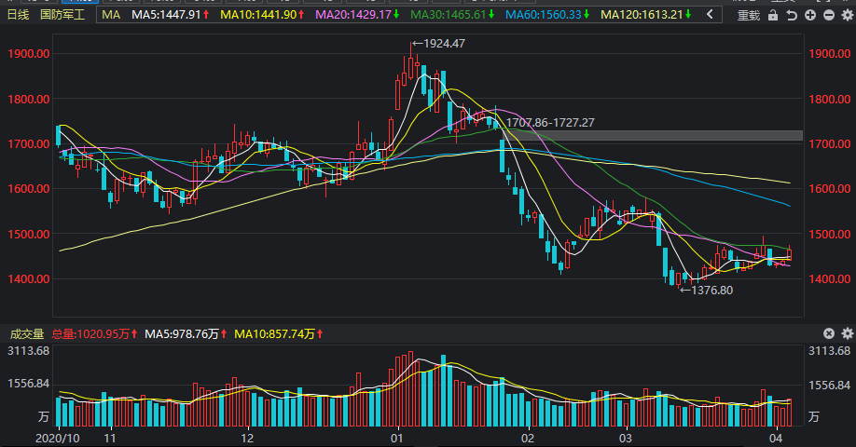Click the lock icon in chart toolbar

(x=773, y=15)
